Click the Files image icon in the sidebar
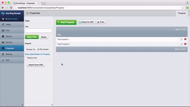The height and width of the screenshot is (107, 190). point(3,30)
